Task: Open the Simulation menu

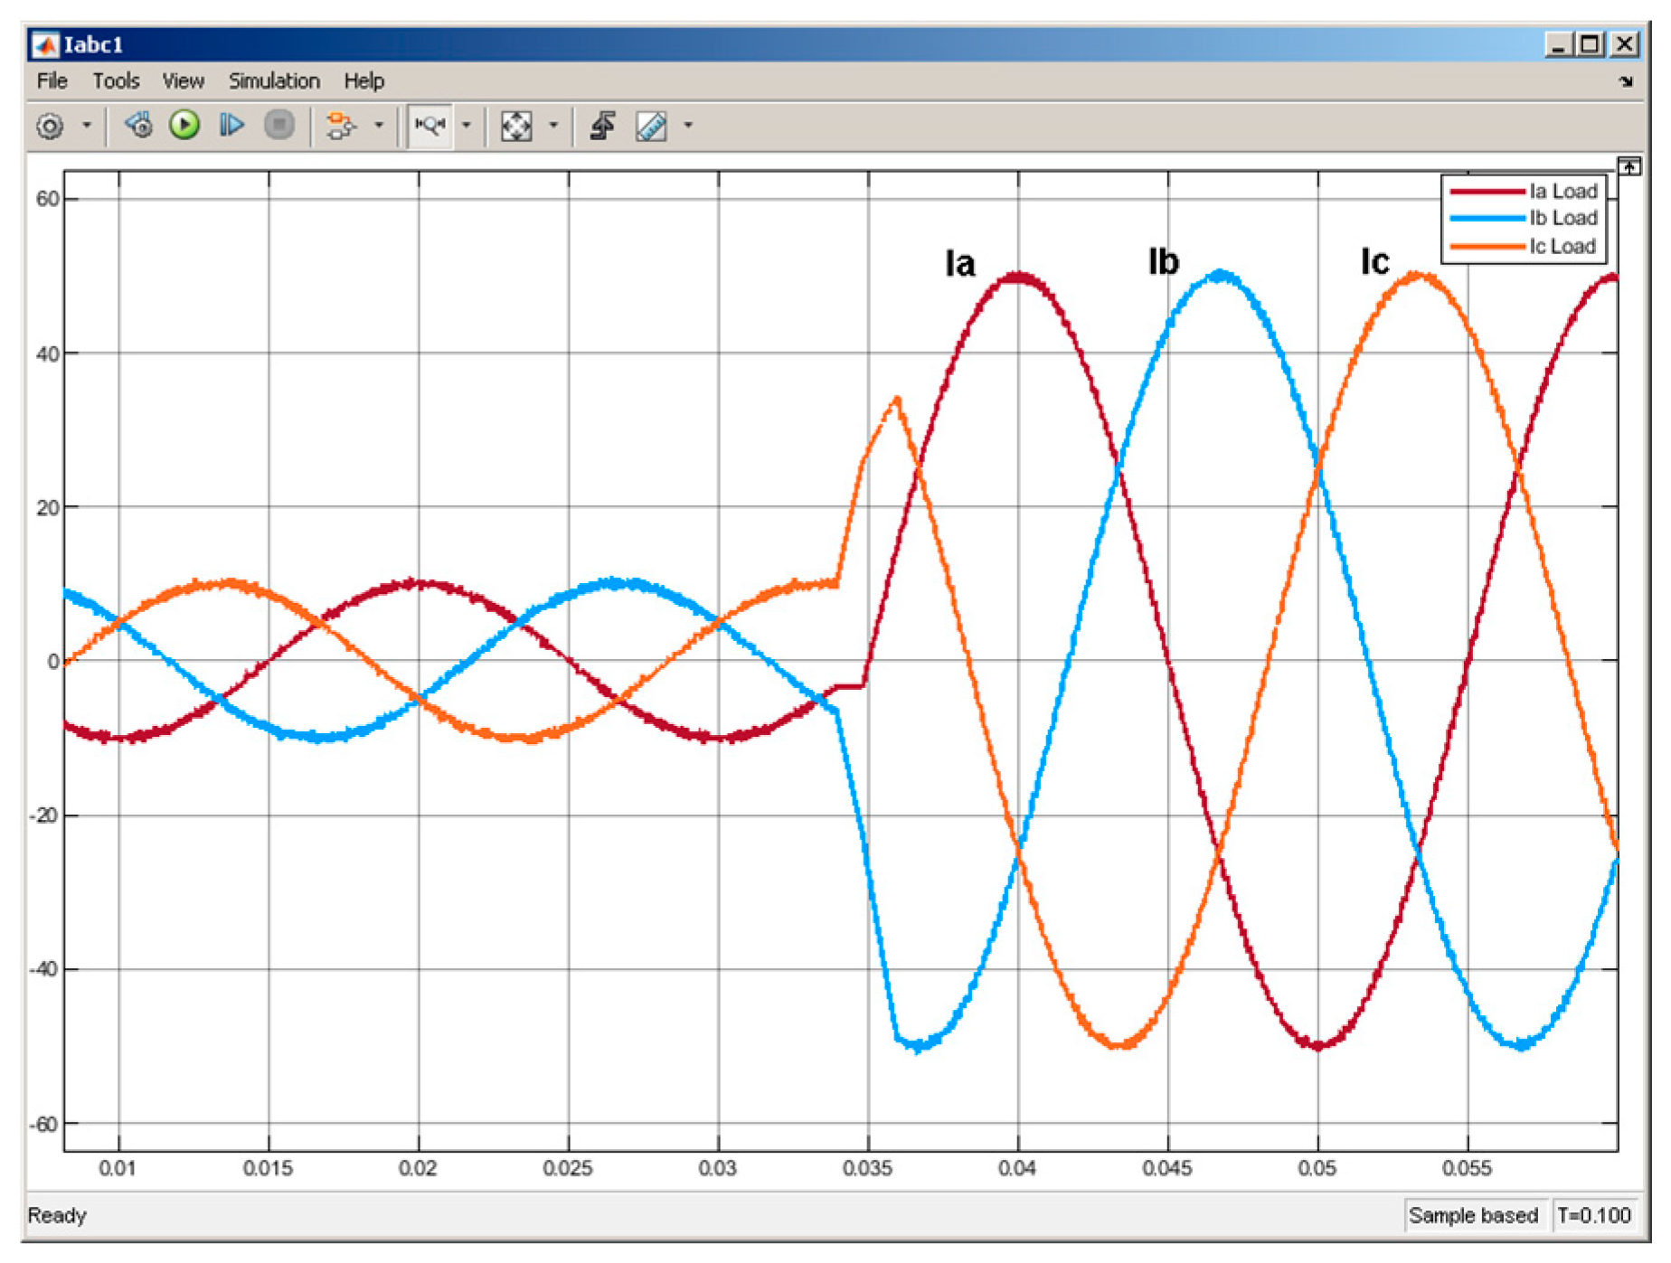Action: coord(273,81)
